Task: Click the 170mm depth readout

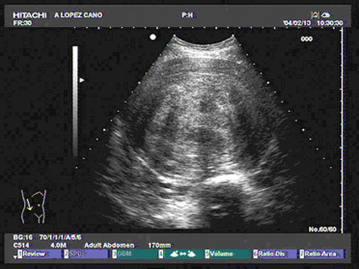Action: (160, 245)
